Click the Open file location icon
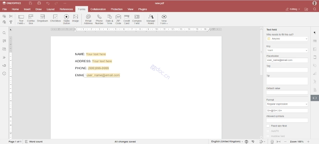The image size is (319, 144). coord(306,9)
